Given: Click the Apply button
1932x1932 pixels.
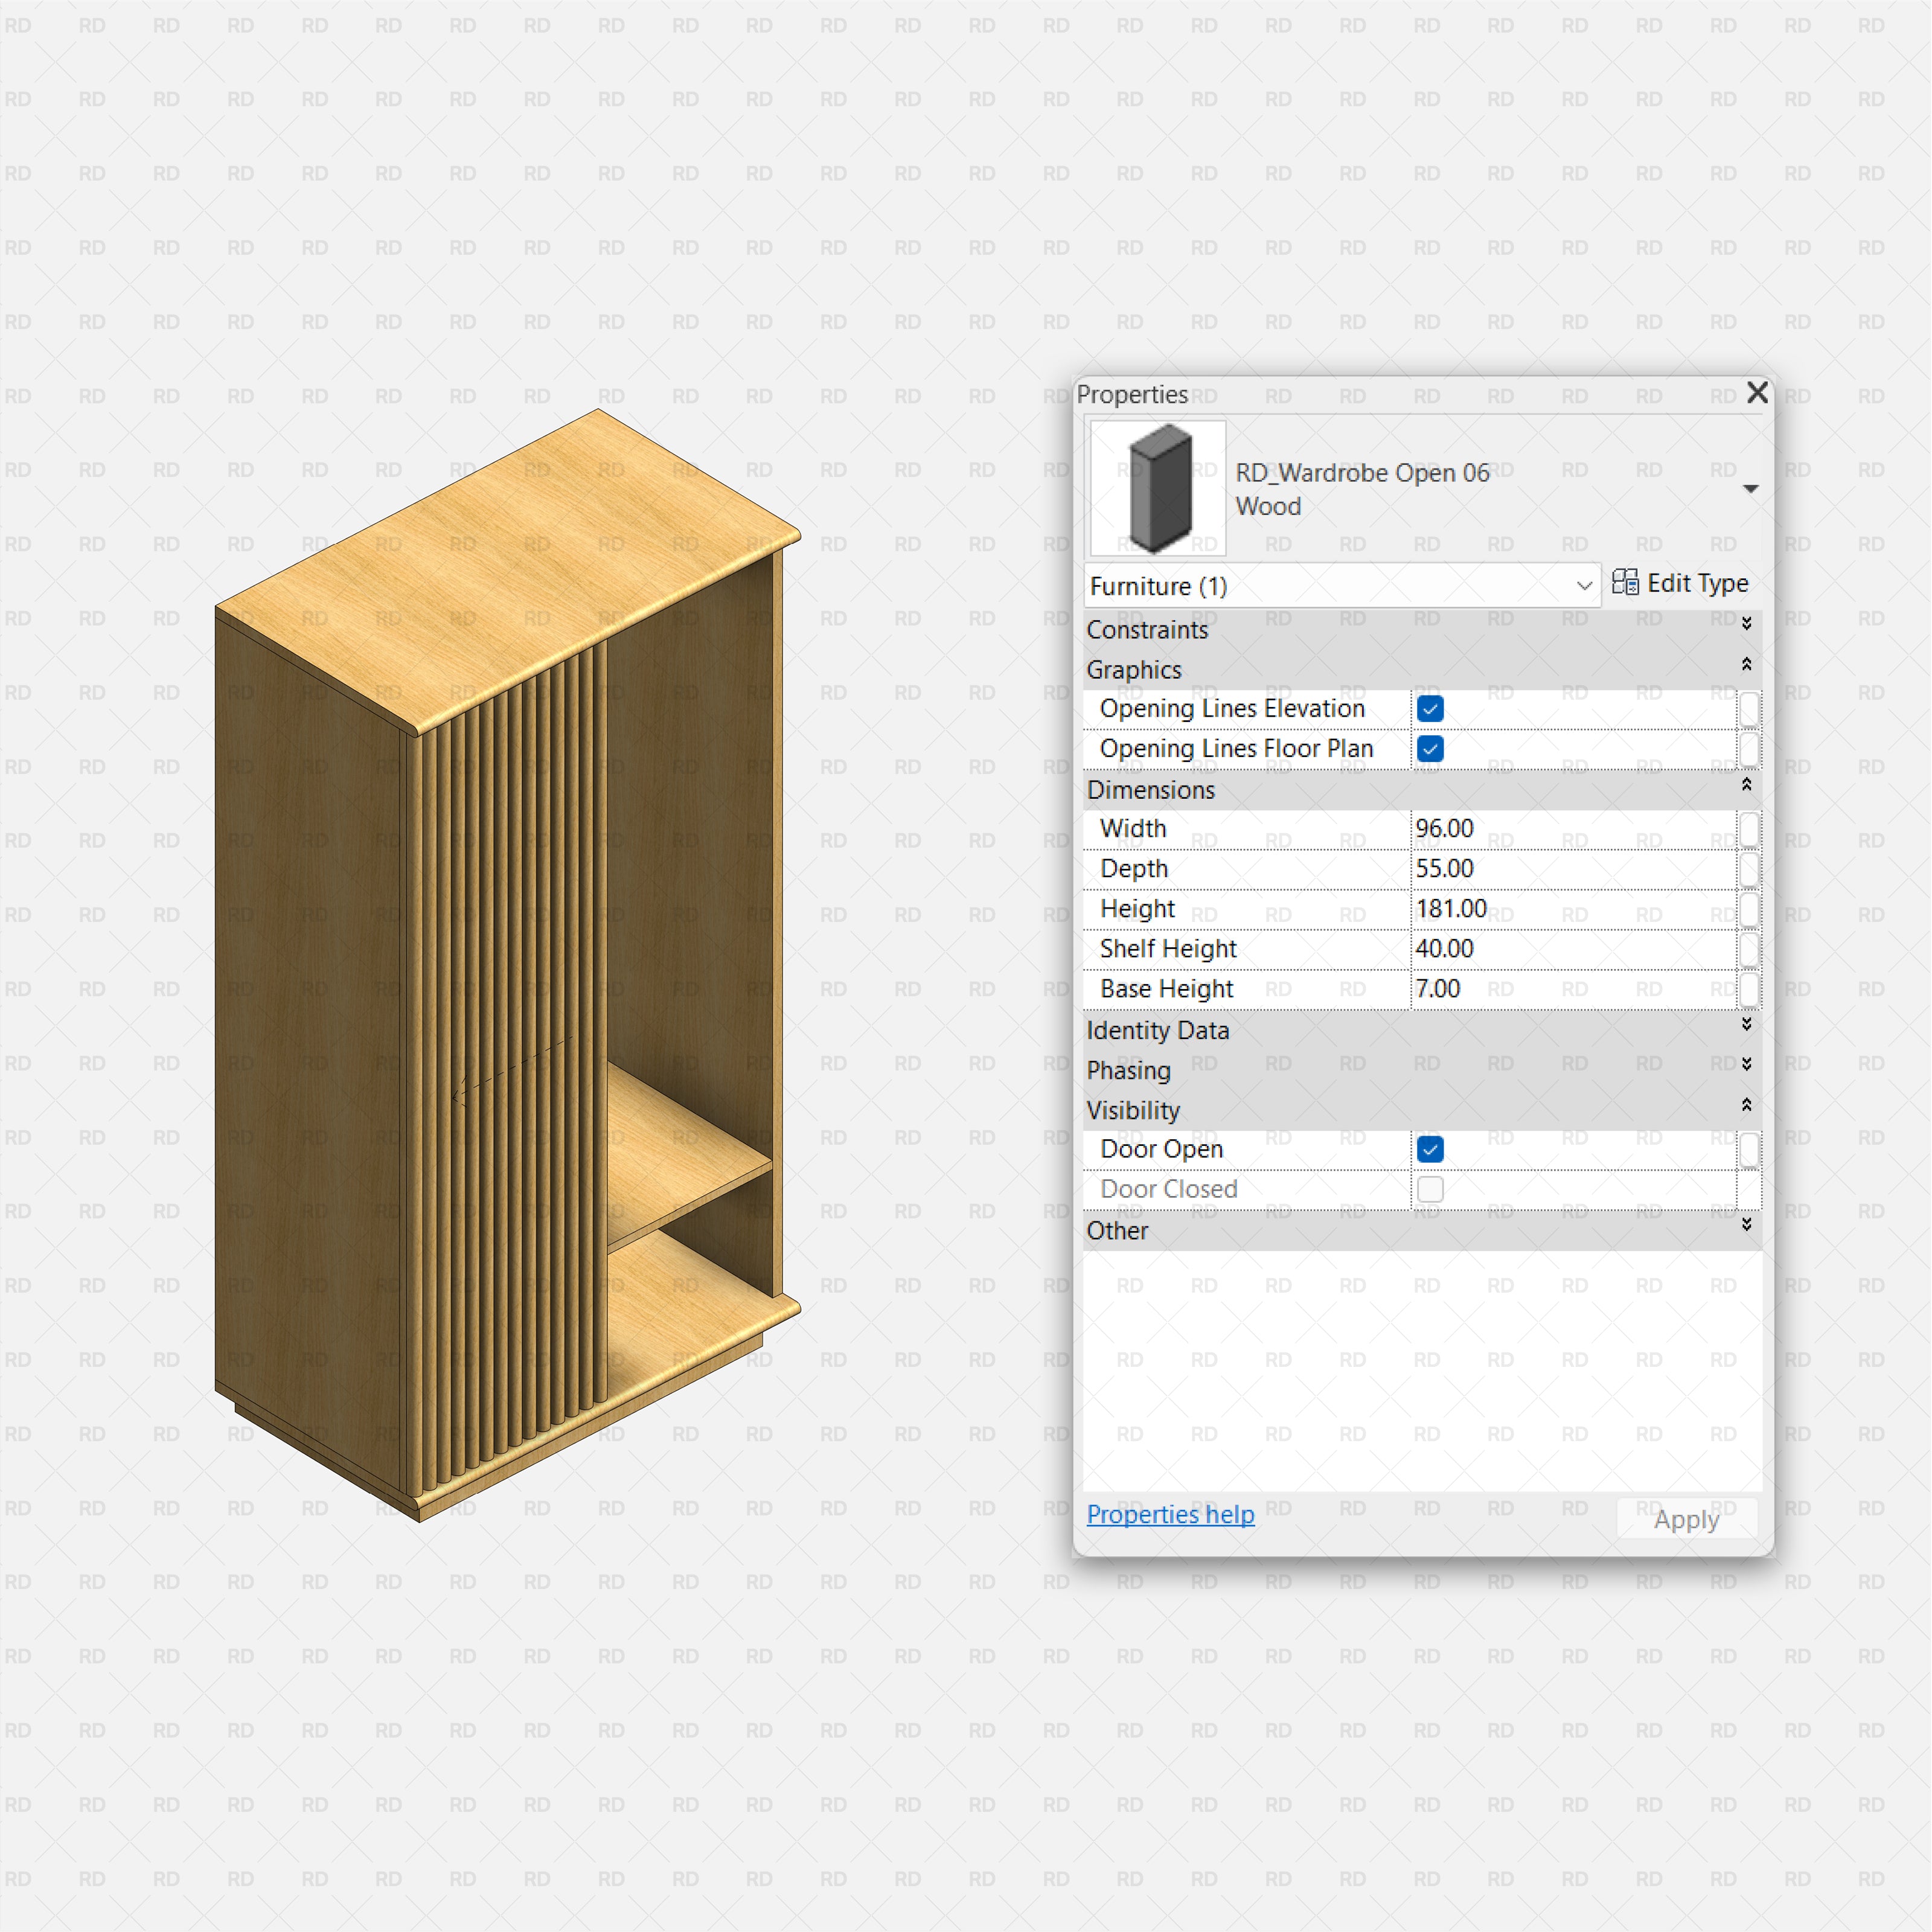Looking at the screenshot, I should point(1686,1519).
